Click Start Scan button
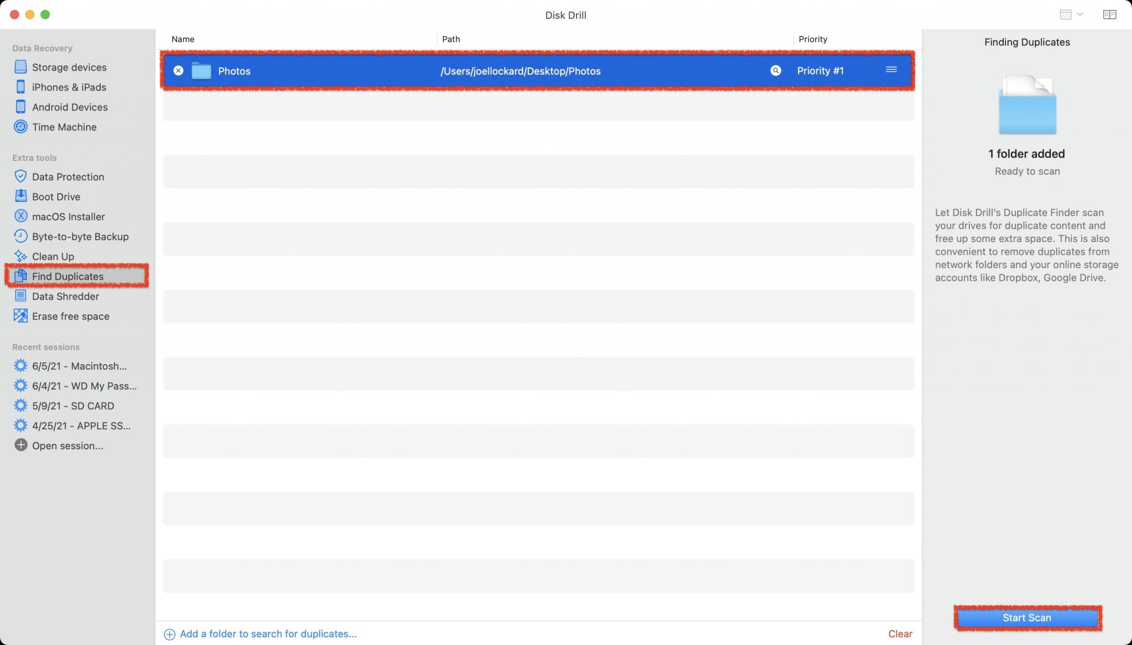This screenshot has width=1132, height=645. tap(1027, 617)
